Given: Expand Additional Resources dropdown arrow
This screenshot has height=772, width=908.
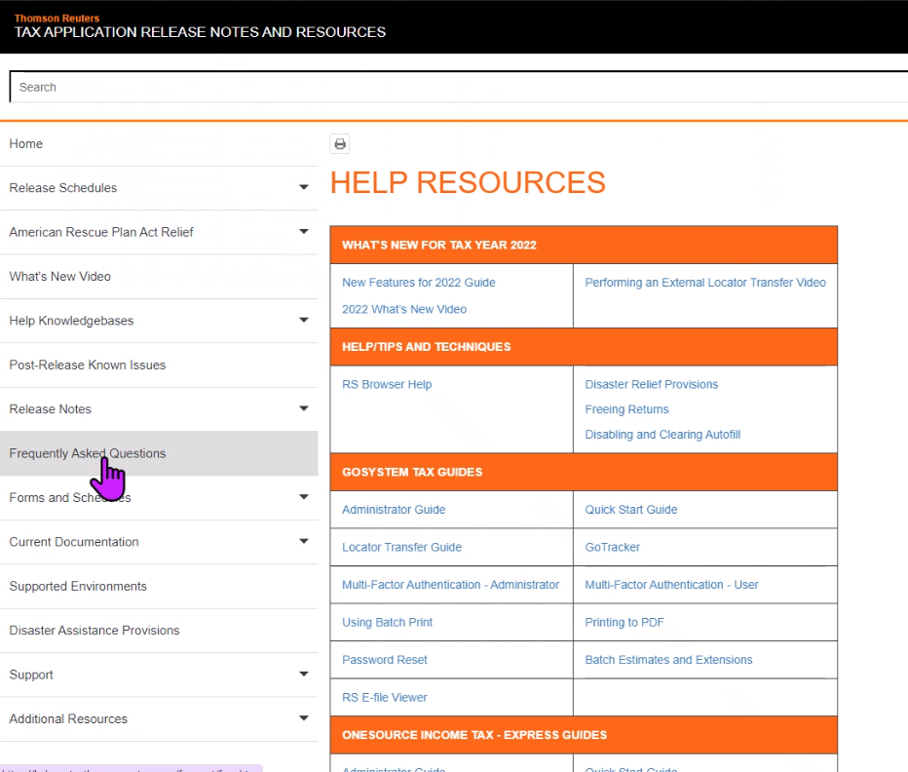Looking at the screenshot, I should click(x=303, y=718).
